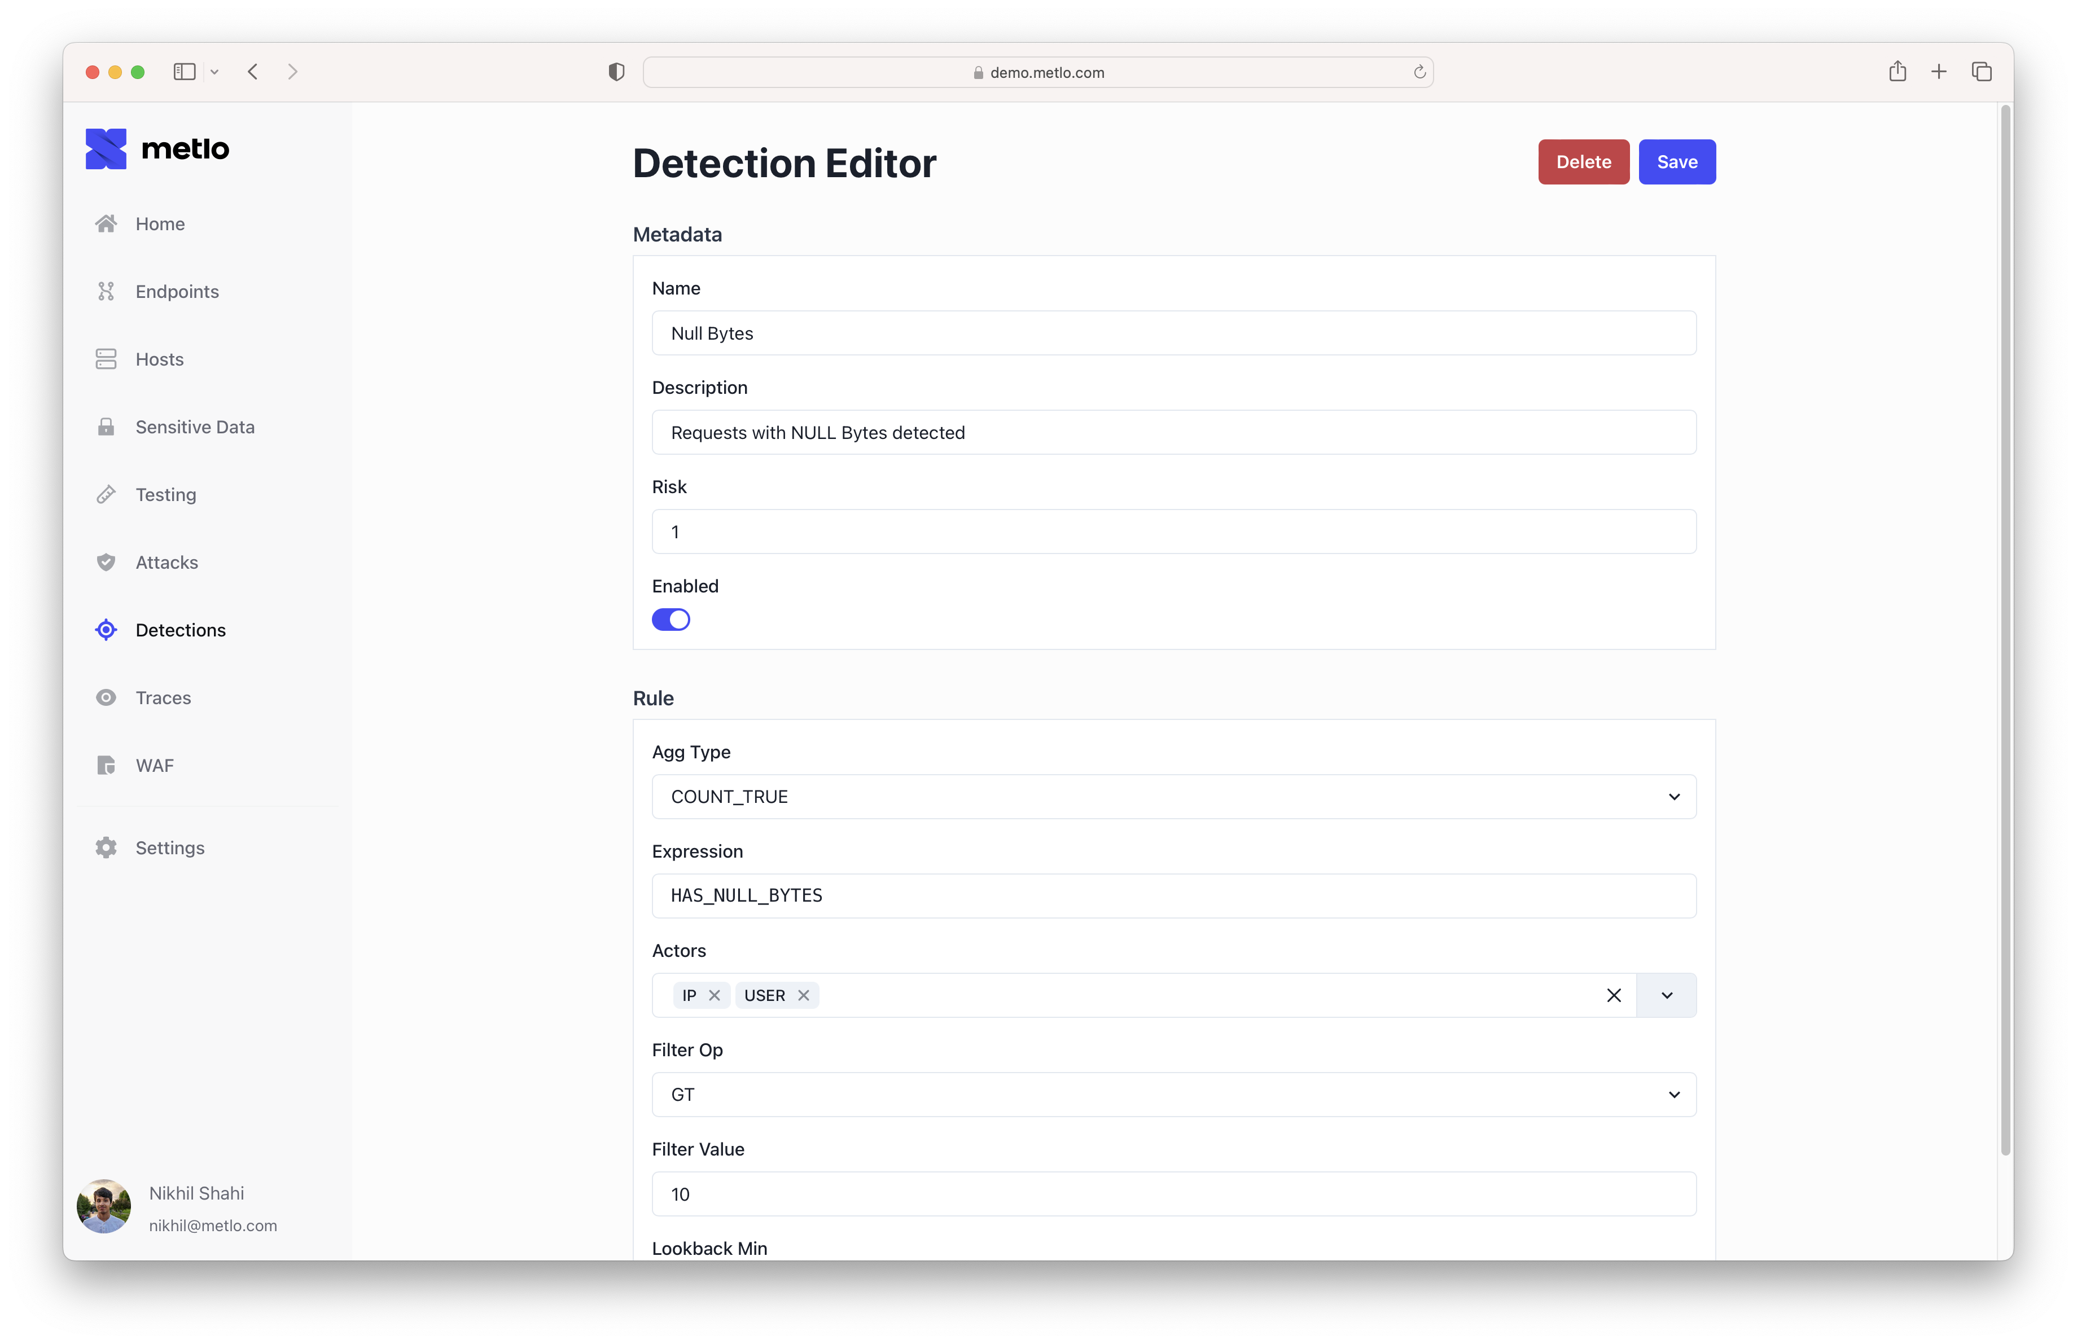The image size is (2077, 1344).
Task: Click the Safari share icon
Action: pyautogui.click(x=1896, y=72)
